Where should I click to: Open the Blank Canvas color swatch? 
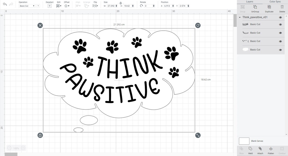coord(244,141)
